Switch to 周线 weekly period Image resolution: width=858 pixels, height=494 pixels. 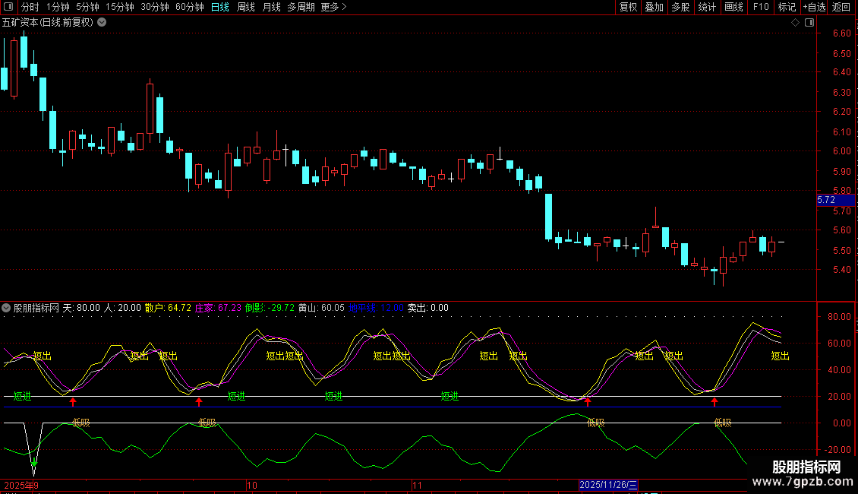coord(245,7)
